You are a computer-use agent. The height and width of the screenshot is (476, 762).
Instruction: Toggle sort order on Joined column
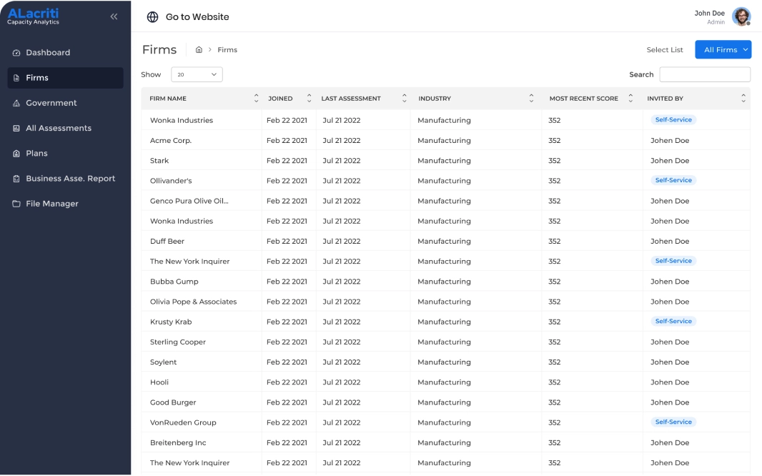coord(309,99)
